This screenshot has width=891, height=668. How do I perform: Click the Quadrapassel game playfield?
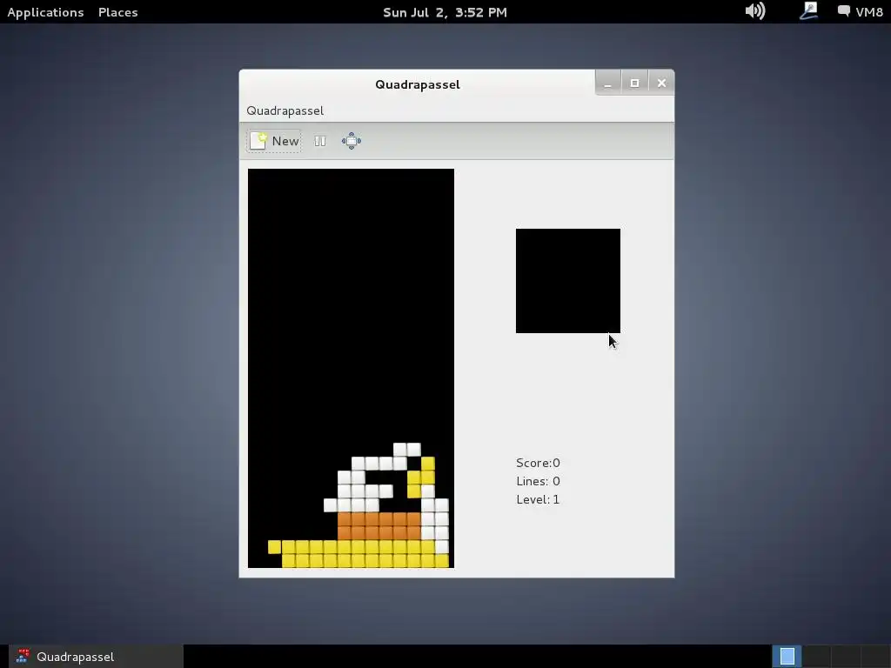coord(352,368)
